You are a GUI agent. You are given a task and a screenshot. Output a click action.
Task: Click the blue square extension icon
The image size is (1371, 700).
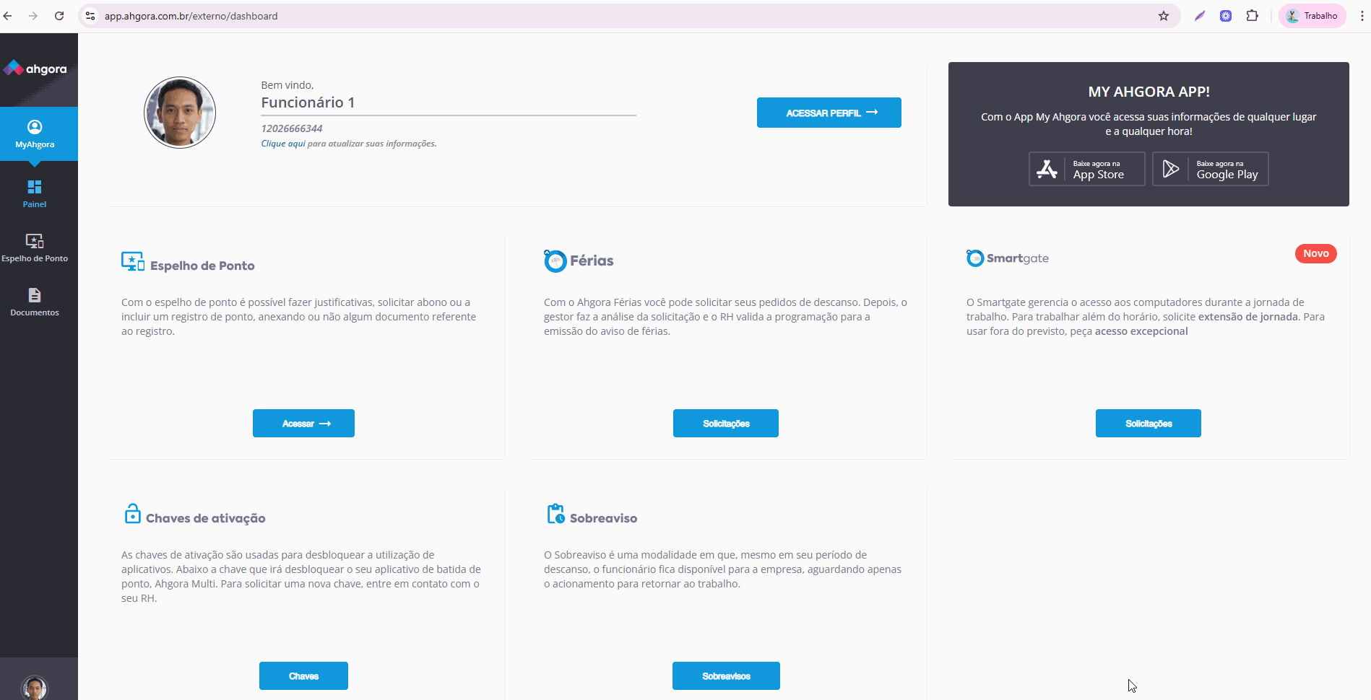click(1226, 16)
